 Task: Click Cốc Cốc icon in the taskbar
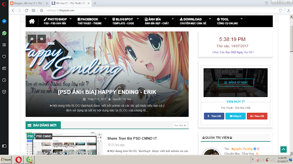30,160
